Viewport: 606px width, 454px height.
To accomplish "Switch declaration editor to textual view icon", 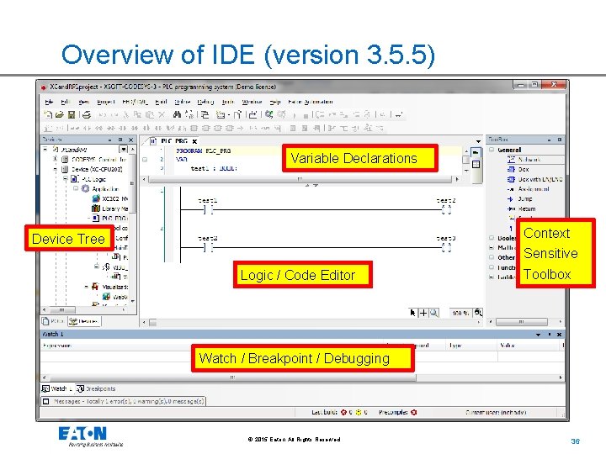I will click(x=476, y=153).
